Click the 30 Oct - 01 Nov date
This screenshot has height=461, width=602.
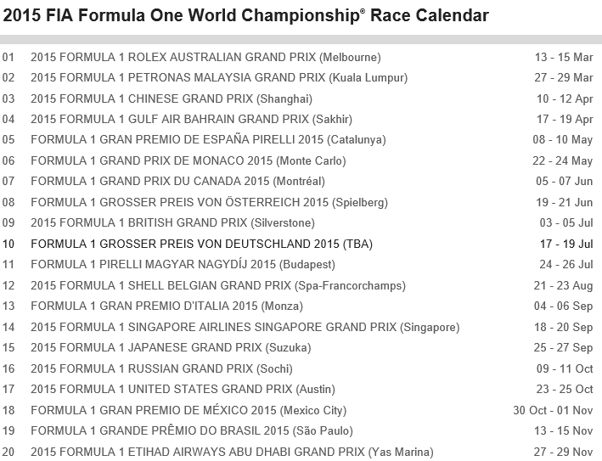pyautogui.click(x=553, y=410)
